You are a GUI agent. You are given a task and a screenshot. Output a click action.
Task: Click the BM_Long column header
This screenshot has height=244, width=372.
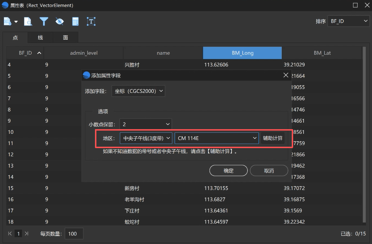(x=243, y=53)
